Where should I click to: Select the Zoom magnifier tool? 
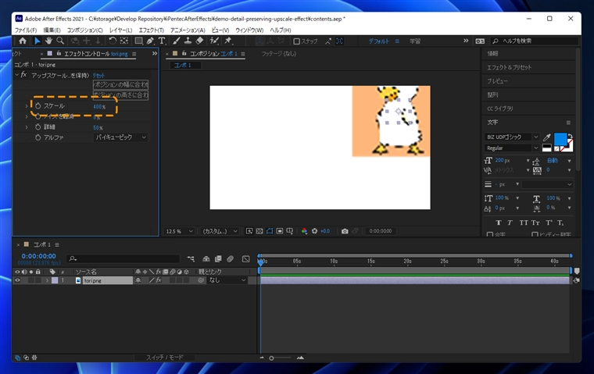(60, 41)
